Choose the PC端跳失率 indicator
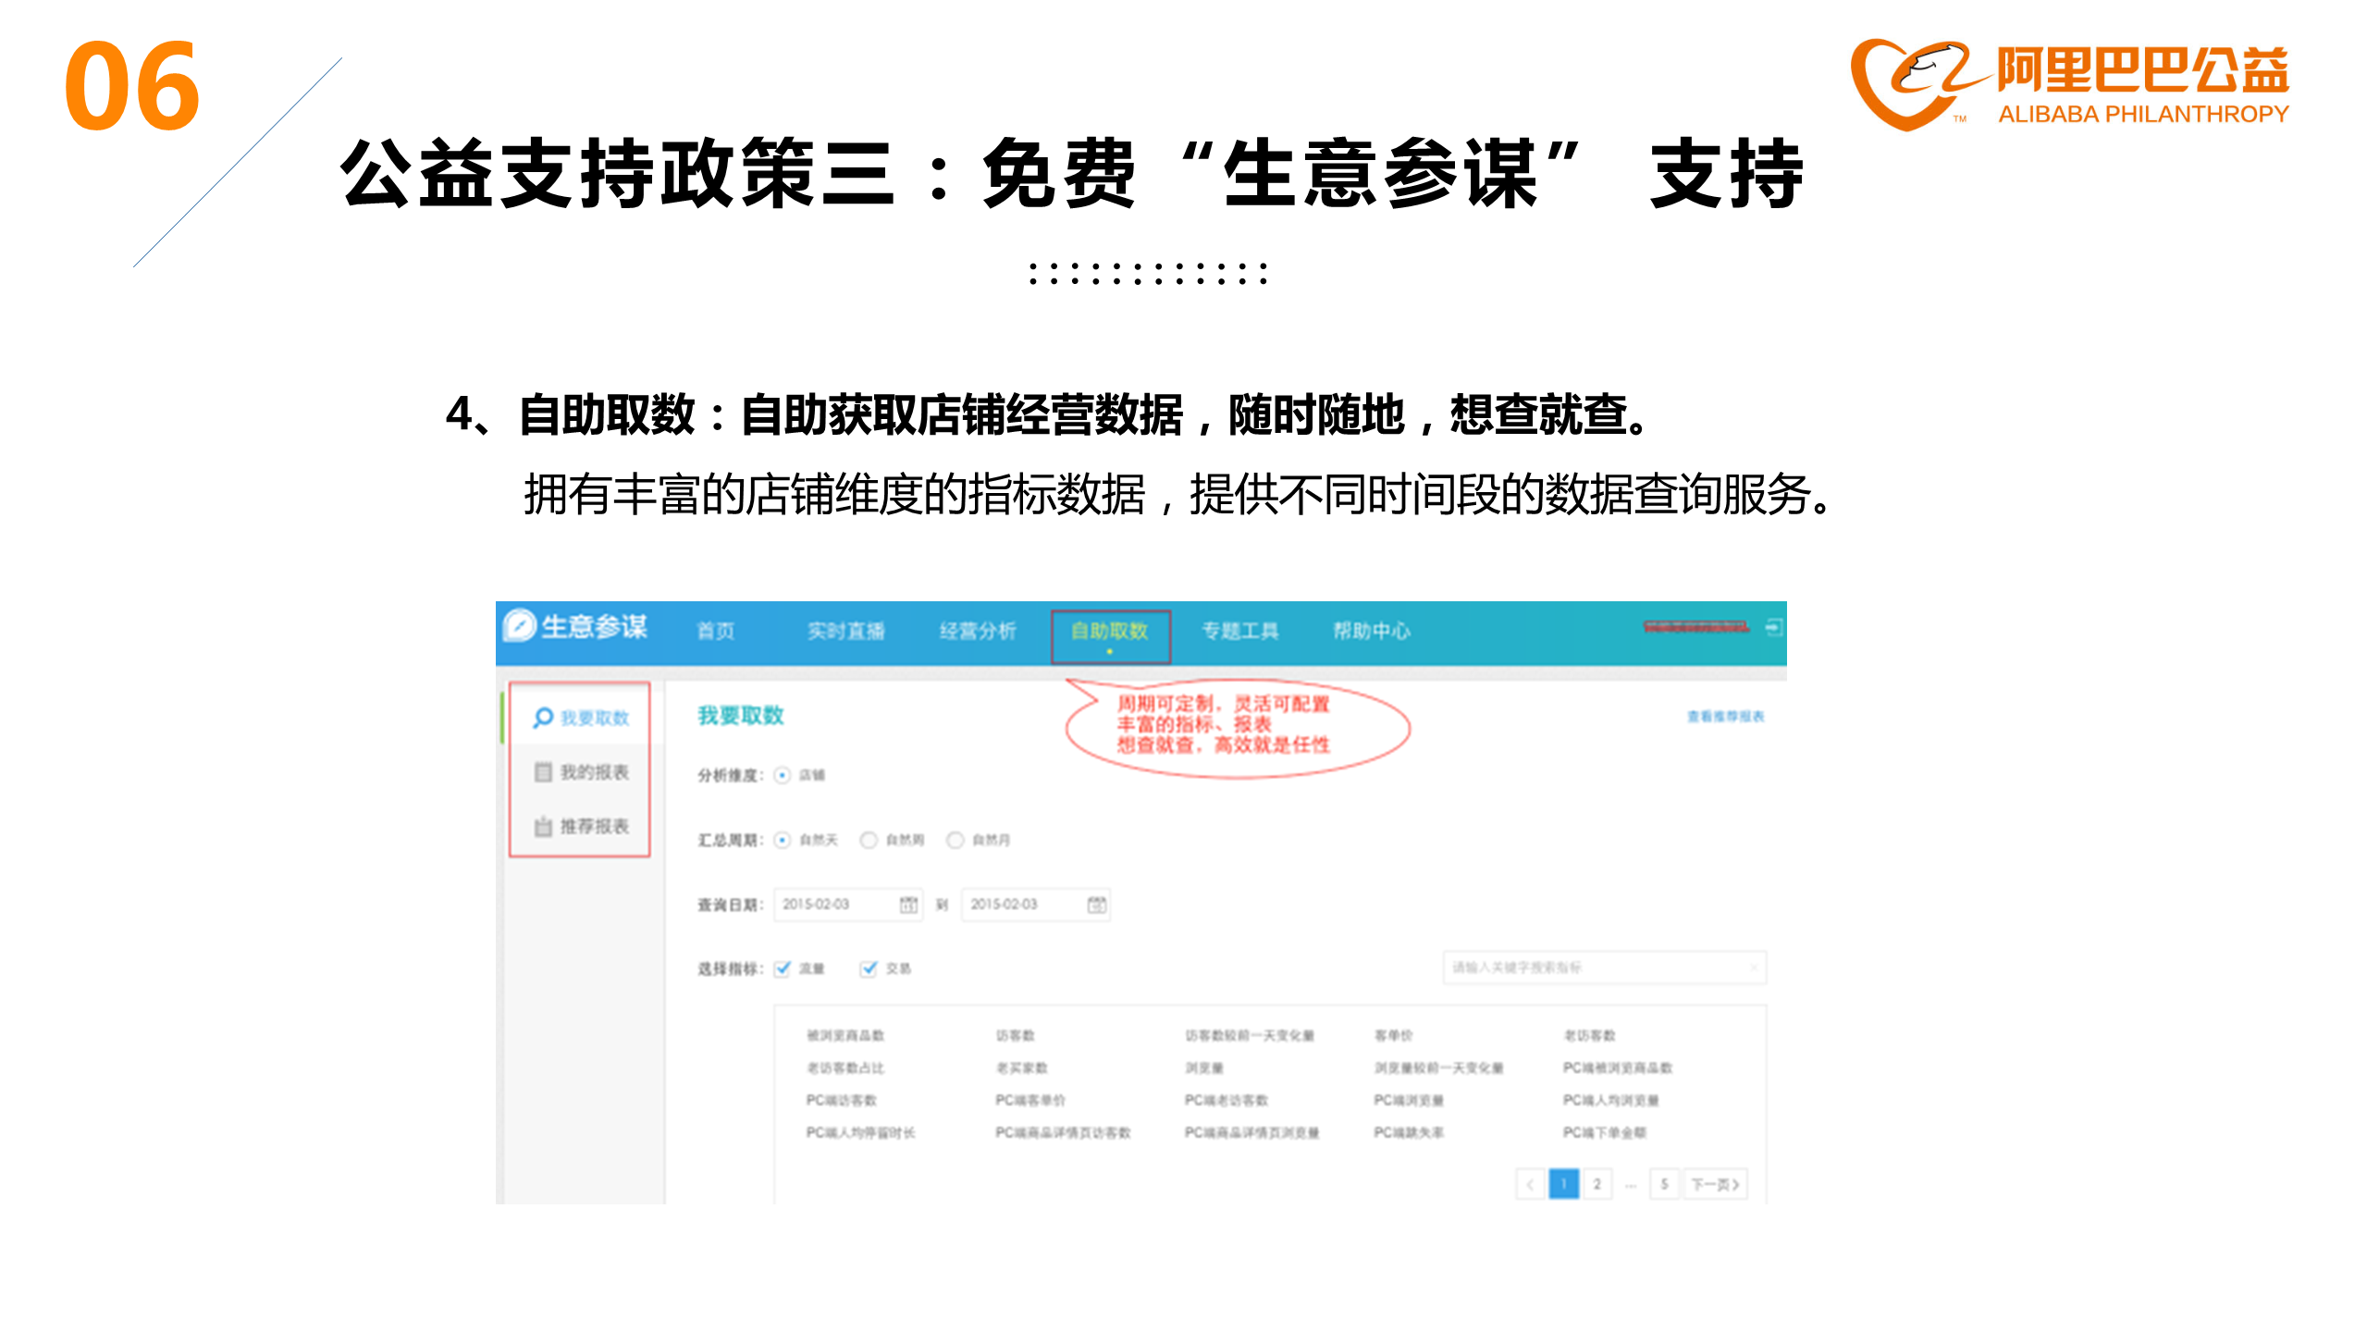This screenshot has height=1332, width=2367. [x=1409, y=1132]
